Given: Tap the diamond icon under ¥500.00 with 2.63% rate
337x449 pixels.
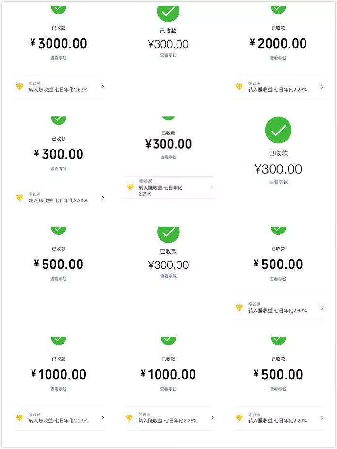Looking at the screenshot, I should (239, 308).
